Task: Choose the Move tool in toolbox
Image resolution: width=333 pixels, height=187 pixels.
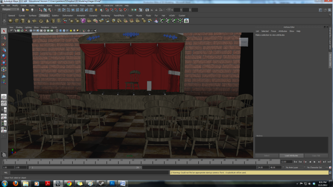Action: pyautogui.click(x=4, y=50)
